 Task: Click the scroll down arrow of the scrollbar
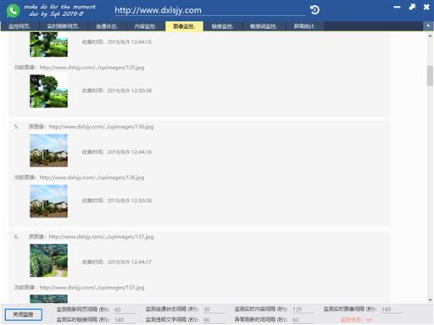430,300
